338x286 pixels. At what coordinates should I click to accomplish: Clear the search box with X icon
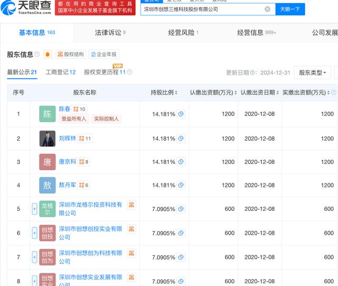[x=267, y=9]
